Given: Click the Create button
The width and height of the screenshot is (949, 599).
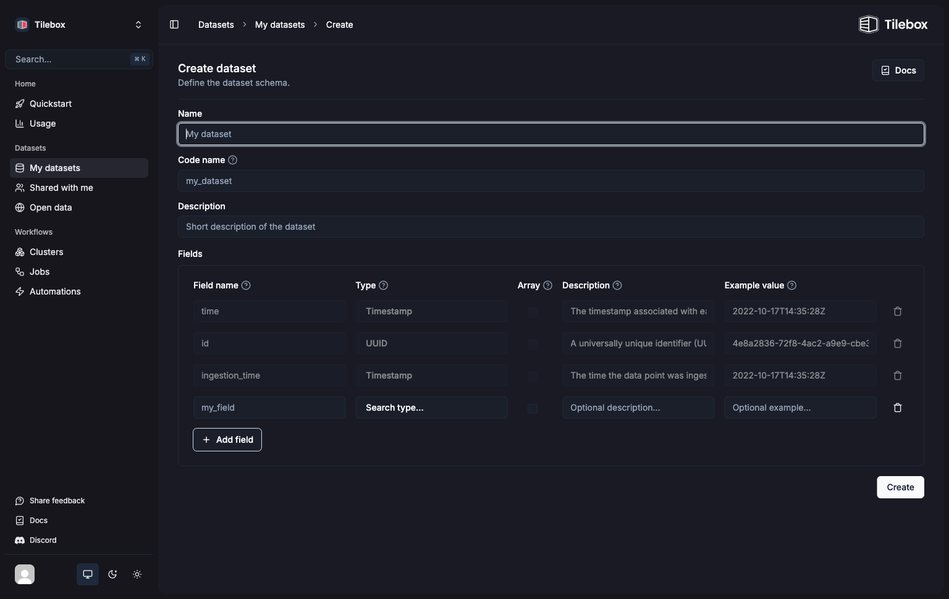Looking at the screenshot, I should [900, 487].
